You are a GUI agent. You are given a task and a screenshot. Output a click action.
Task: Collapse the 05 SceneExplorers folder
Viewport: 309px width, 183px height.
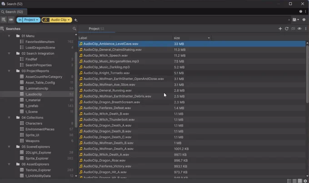9,147
